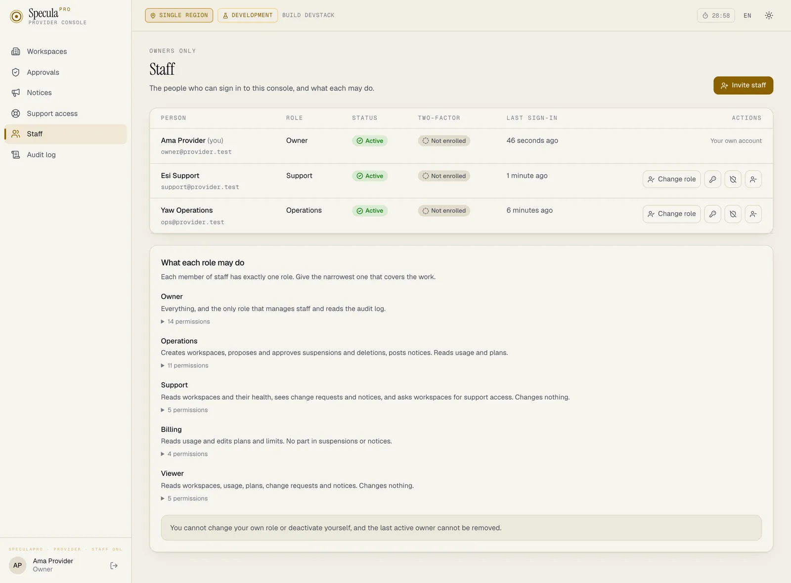This screenshot has width=791, height=583.
Task: Open Workspaces in the sidebar
Action: (x=65, y=51)
